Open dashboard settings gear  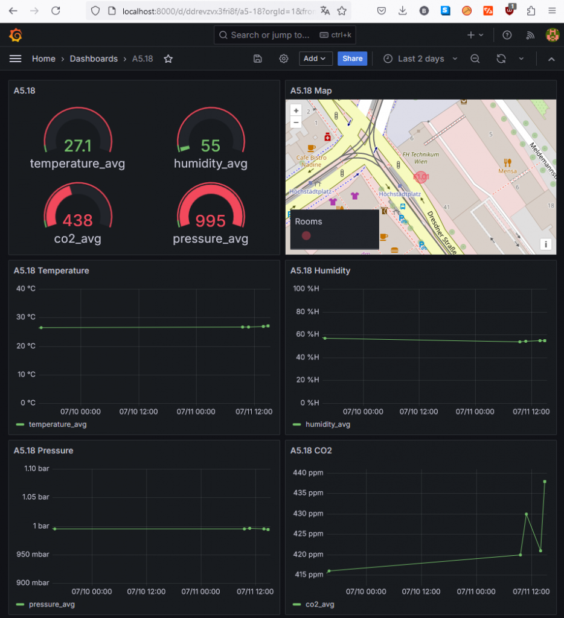tap(283, 59)
